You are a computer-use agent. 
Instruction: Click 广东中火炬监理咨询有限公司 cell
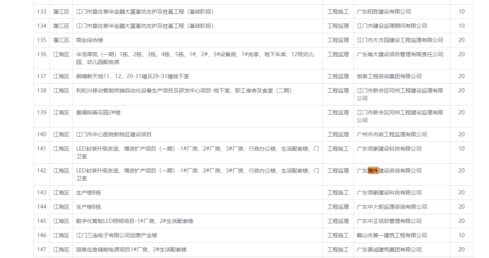[392, 207]
